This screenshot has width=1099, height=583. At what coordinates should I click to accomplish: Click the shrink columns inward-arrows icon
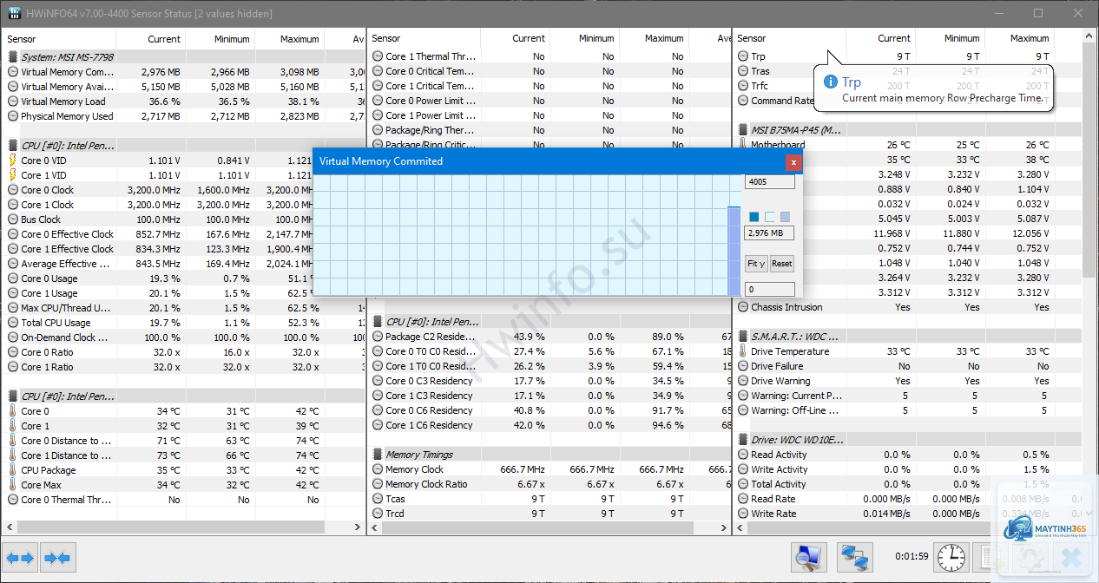tap(58, 558)
